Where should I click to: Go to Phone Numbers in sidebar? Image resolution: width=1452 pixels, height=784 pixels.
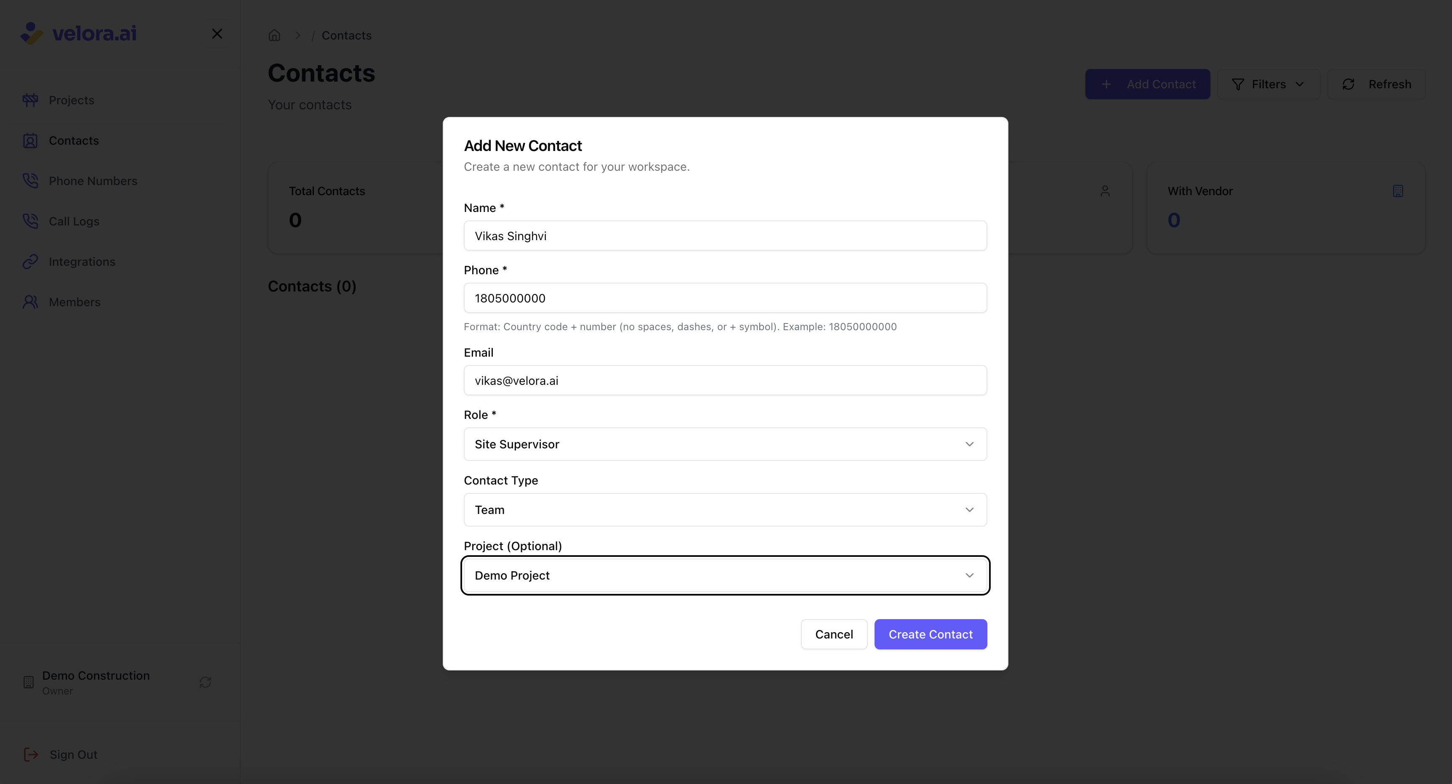tap(121, 181)
